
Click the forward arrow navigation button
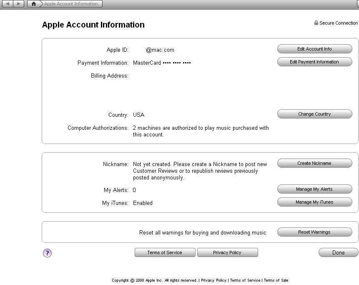pos(19,4)
